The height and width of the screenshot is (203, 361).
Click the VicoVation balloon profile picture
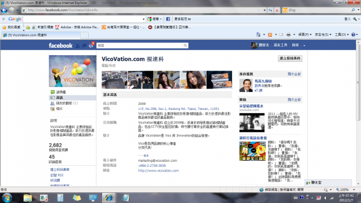73,71
